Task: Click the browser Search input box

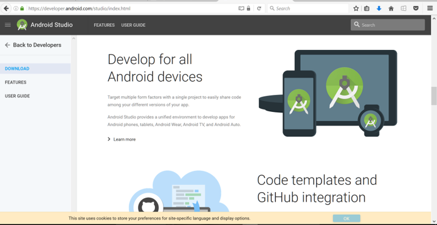Action: (308, 9)
